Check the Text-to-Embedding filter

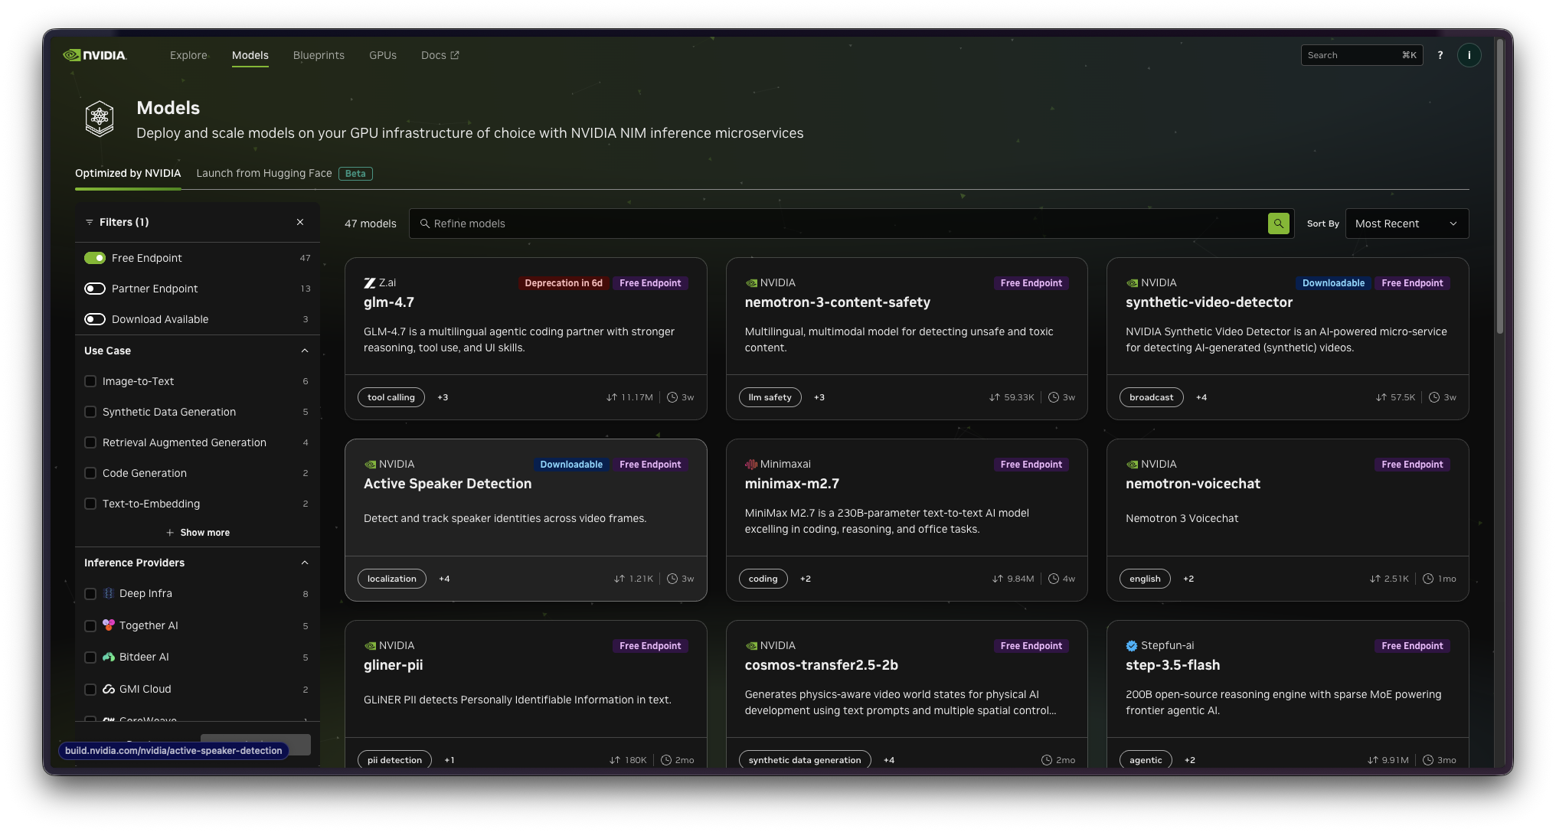click(x=90, y=504)
